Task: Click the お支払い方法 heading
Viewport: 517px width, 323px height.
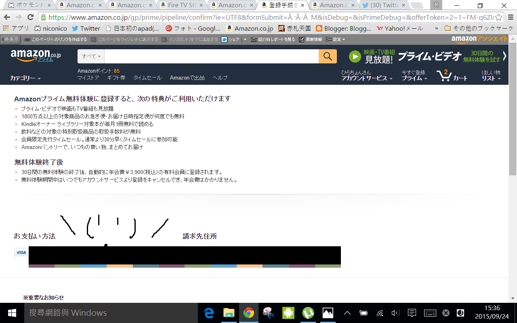Action: click(x=35, y=236)
